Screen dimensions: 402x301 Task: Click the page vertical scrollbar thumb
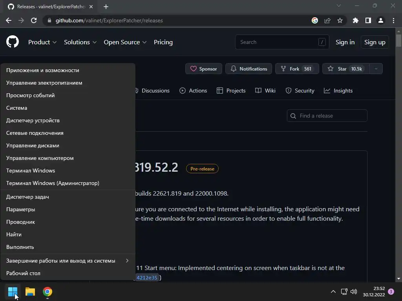coord(398,40)
